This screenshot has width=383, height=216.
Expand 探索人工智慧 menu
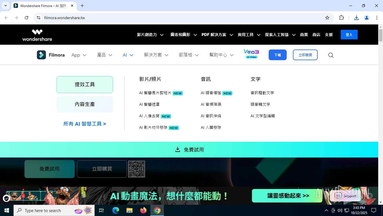280,35
